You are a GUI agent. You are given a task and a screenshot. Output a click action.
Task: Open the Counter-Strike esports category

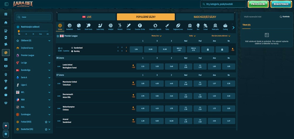click(140, 27)
